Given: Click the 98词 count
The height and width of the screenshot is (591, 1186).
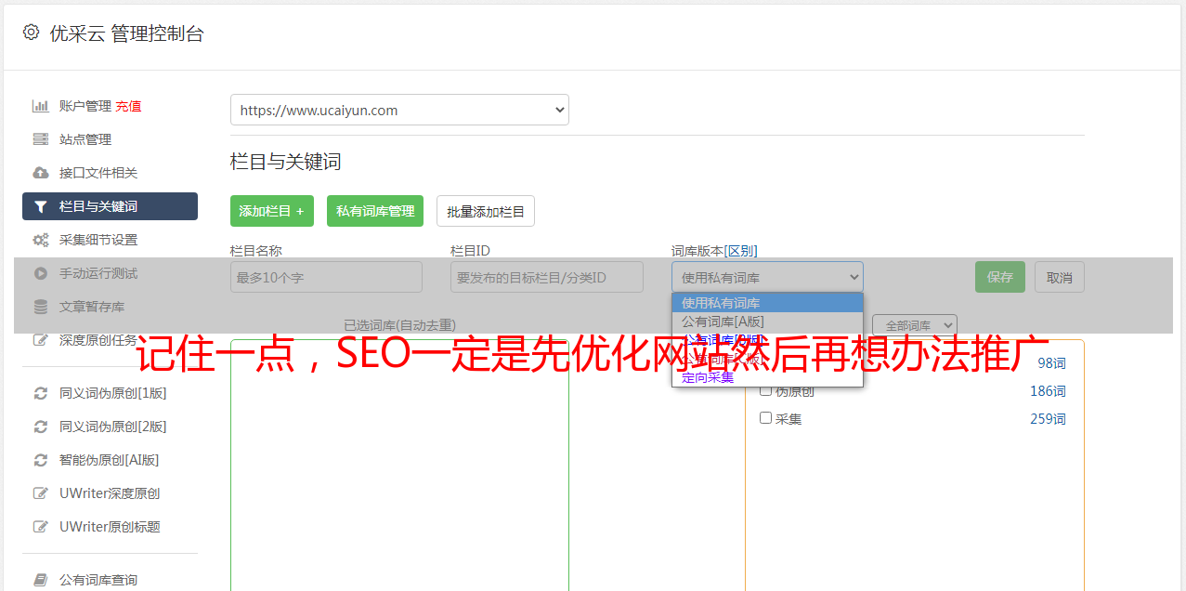Looking at the screenshot, I should [1051, 363].
